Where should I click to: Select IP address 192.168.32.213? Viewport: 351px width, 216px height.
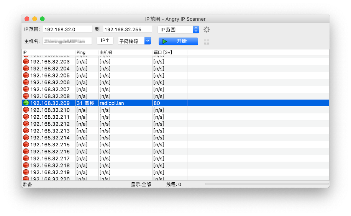[50, 131]
